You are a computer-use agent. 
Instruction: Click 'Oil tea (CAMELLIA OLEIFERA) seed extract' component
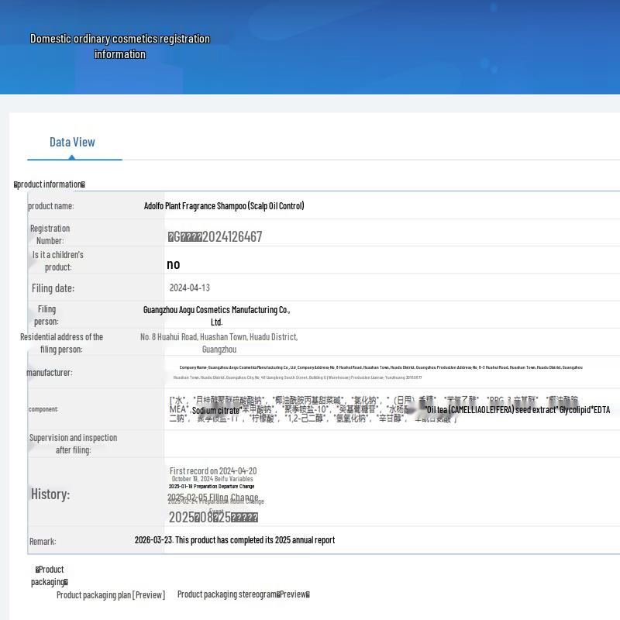click(491, 410)
